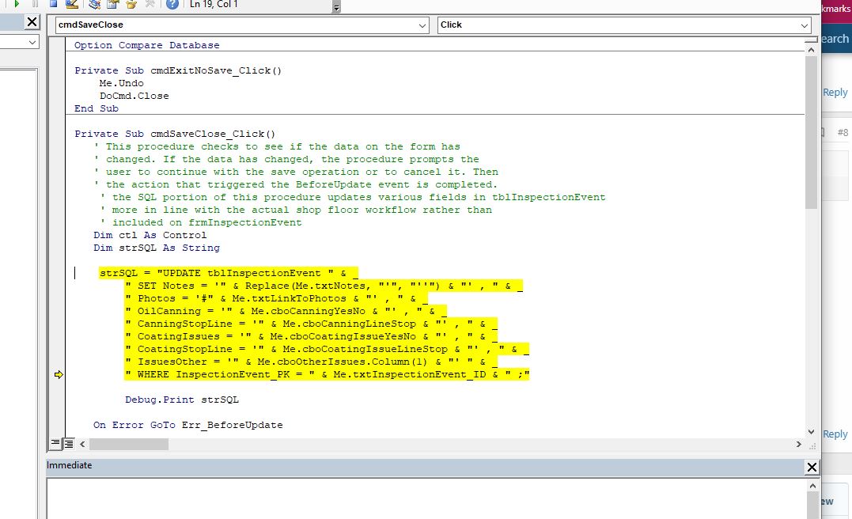Click the Reset (stop) toolbar icon
This screenshot has width=852, height=519.
53,4
